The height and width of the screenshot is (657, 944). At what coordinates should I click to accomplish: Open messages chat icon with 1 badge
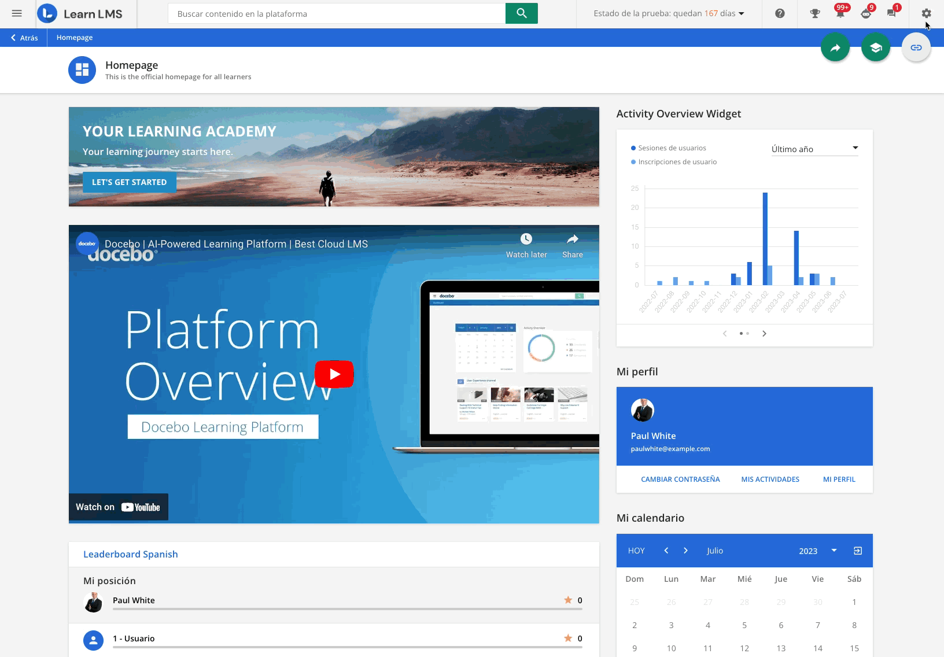(891, 13)
